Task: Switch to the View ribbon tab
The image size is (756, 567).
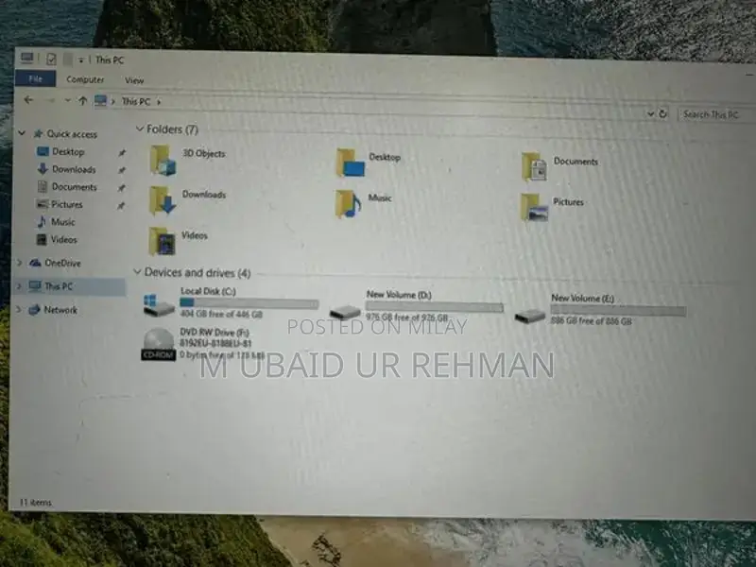Action: 134,80
